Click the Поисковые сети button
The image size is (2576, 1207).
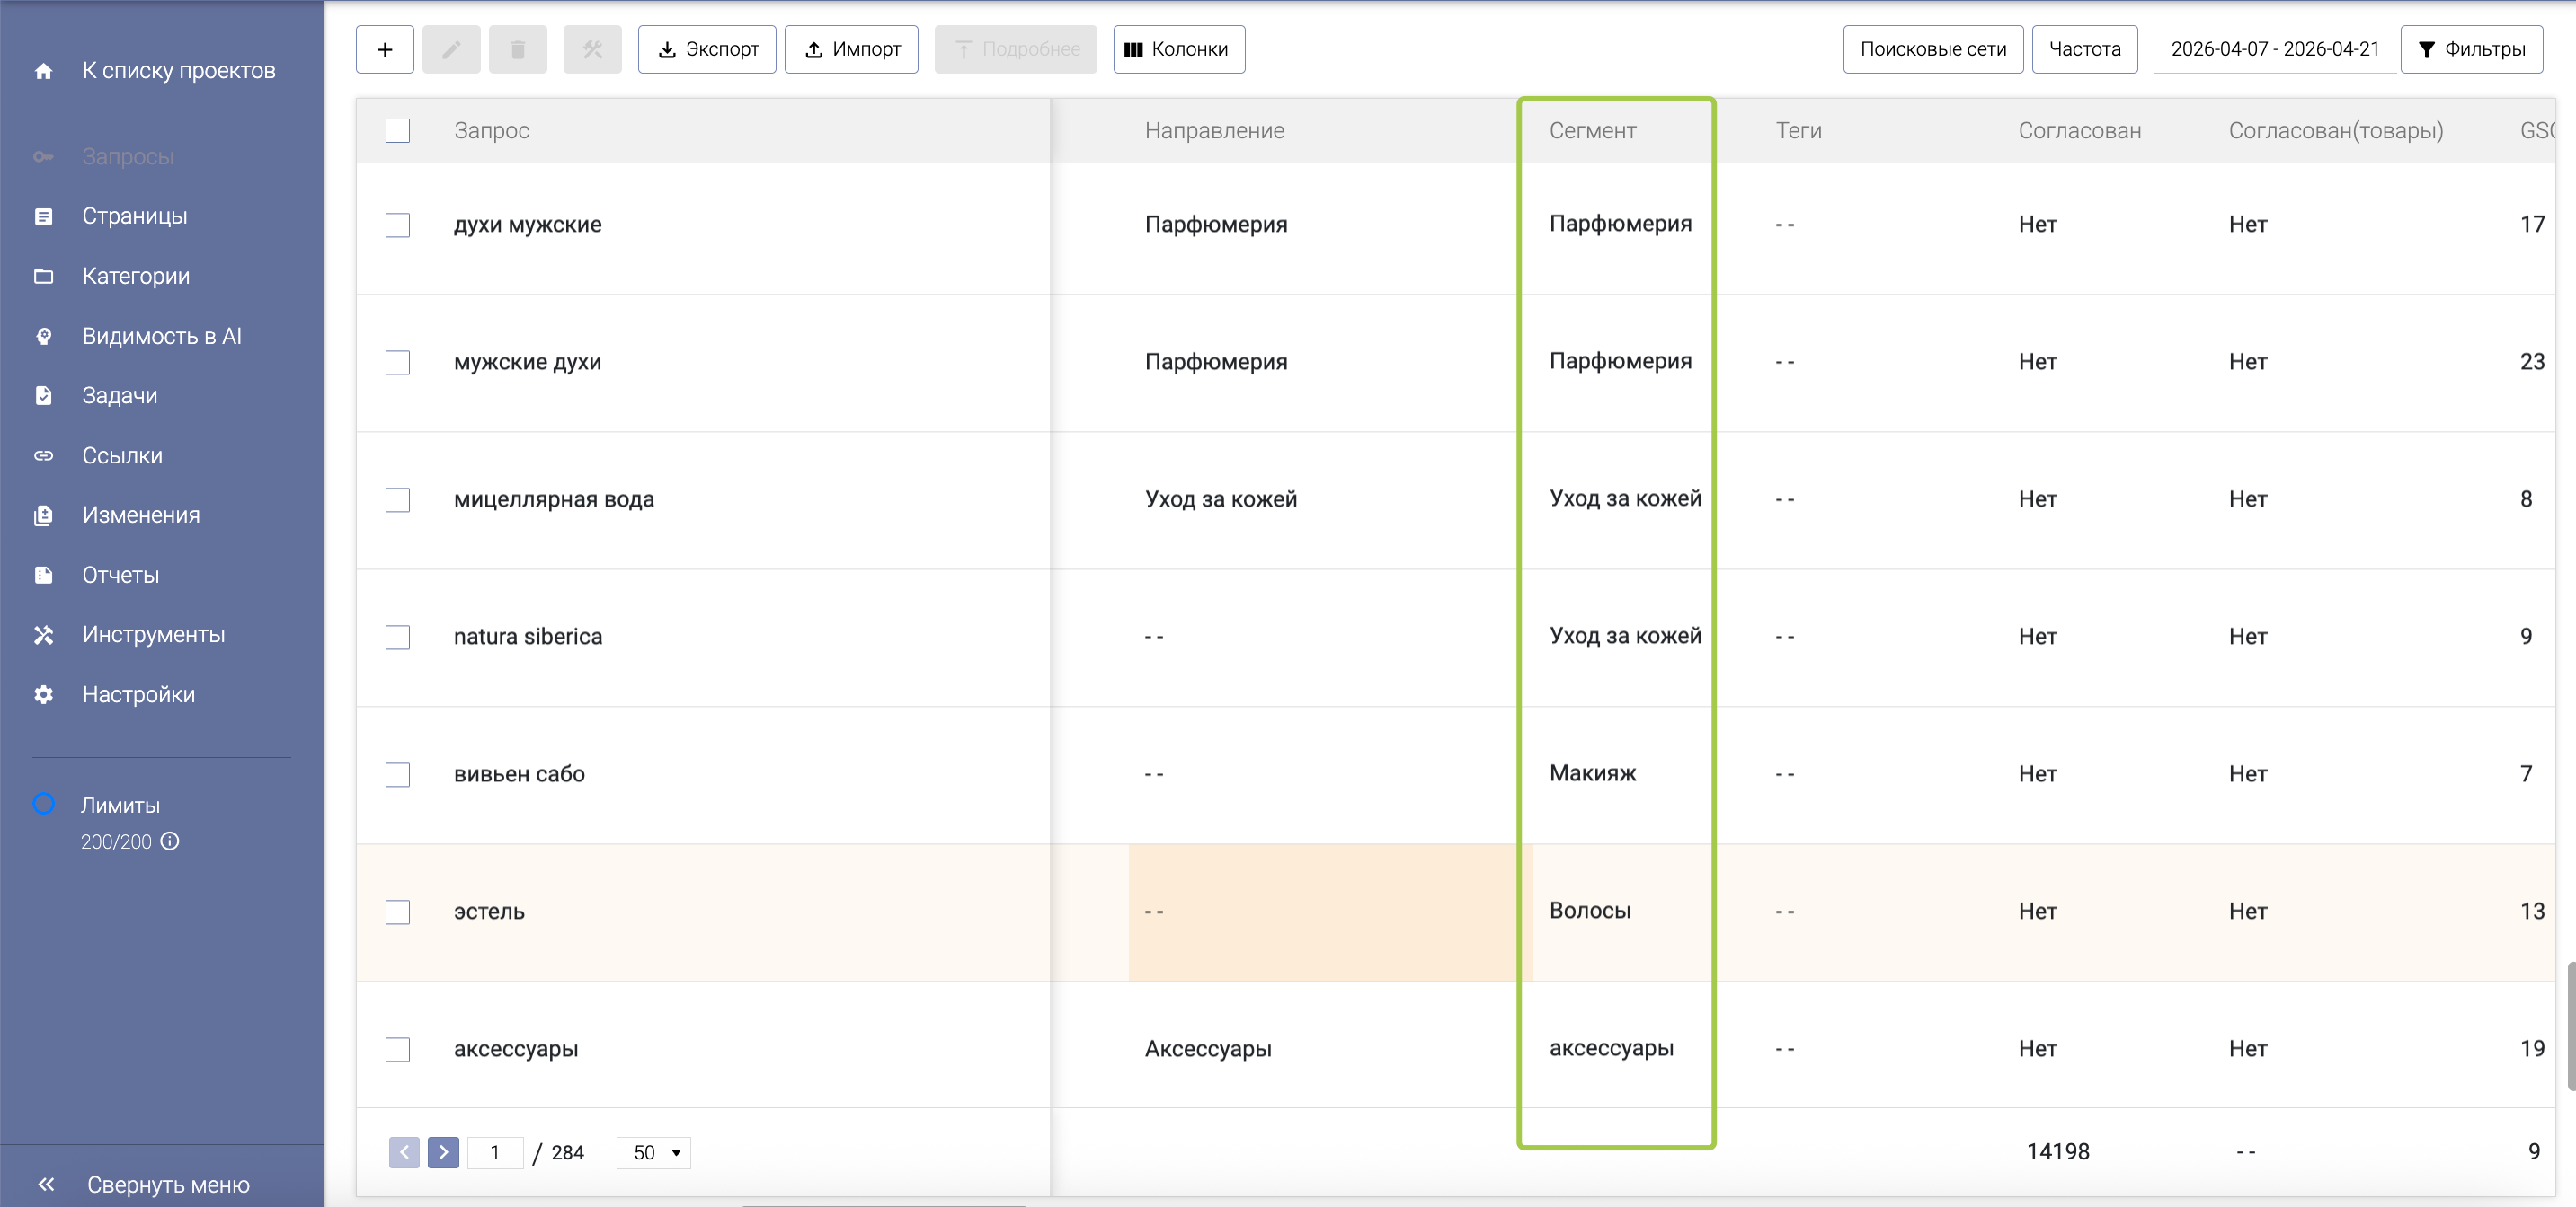(1932, 49)
